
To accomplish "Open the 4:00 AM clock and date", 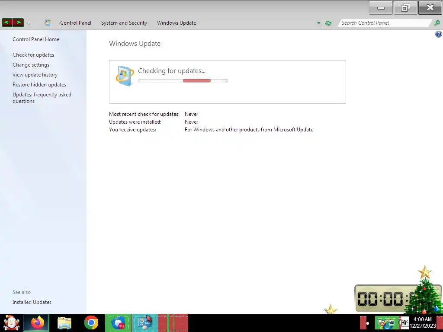I will (423, 322).
